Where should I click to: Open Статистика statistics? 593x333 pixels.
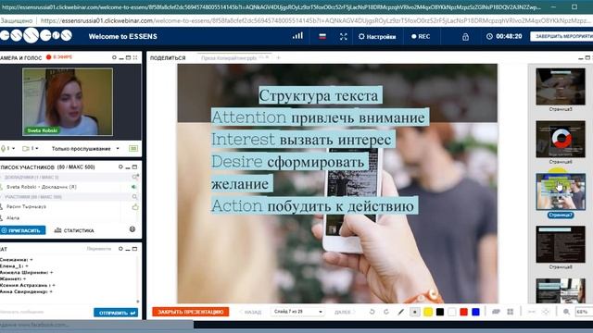(x=74, y=230)
